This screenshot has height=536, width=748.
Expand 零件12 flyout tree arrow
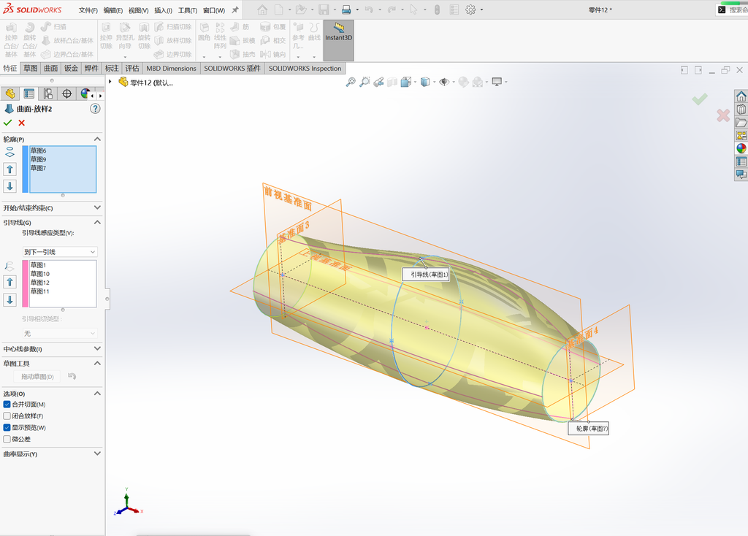click(x=110, y=82)
